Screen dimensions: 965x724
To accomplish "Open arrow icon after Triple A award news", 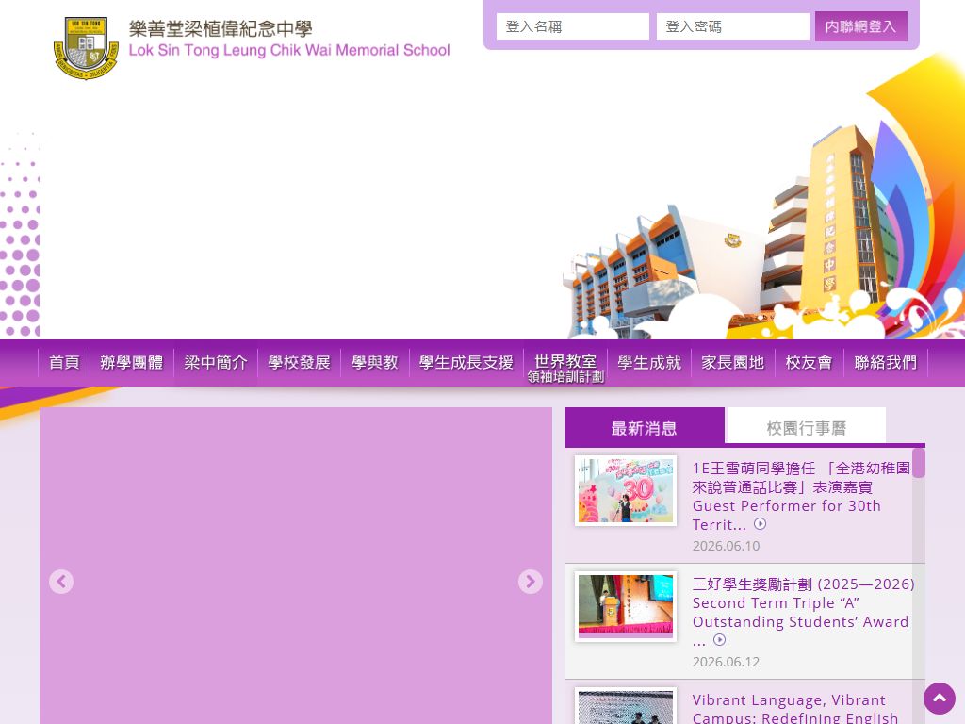I will pos(719,640).
